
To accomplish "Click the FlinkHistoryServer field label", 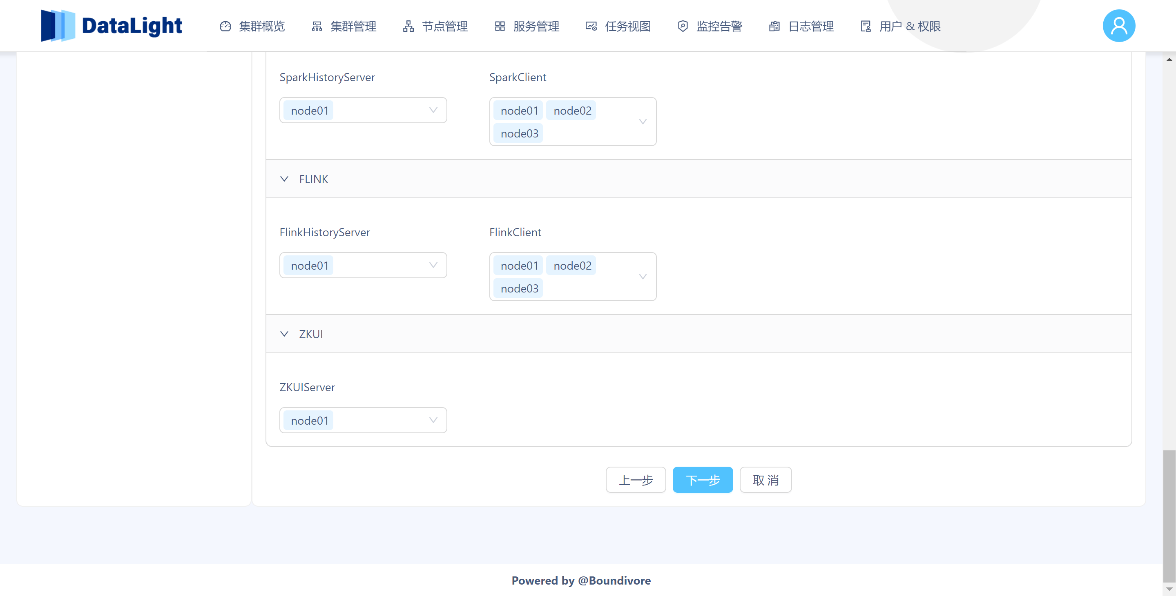I will point(325,232).
